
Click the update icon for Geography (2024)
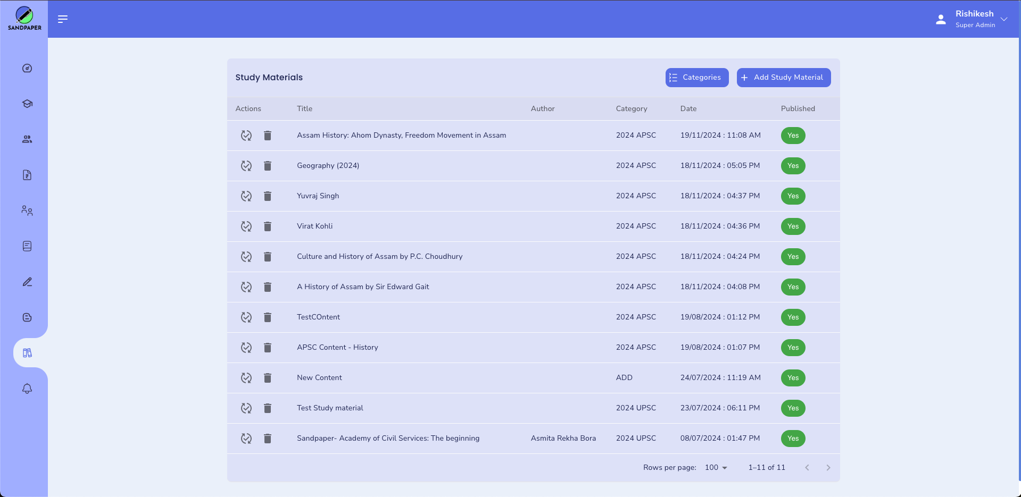[246, 165]
